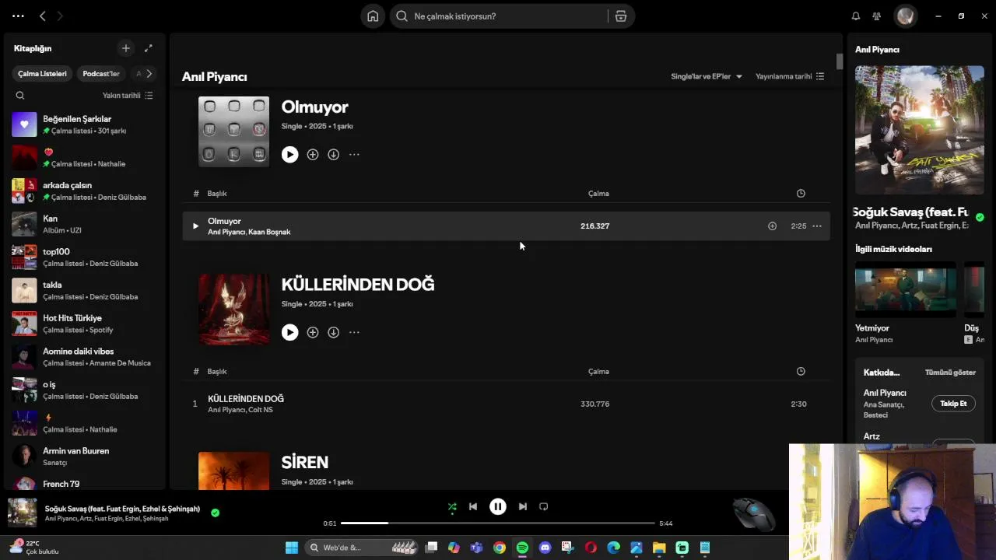
Task: Add Olmuyor track to Liked Songs
Action: (772, 226)
